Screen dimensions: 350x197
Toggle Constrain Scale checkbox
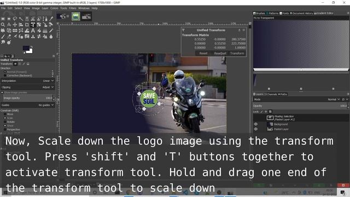click(x=5, y=118)
